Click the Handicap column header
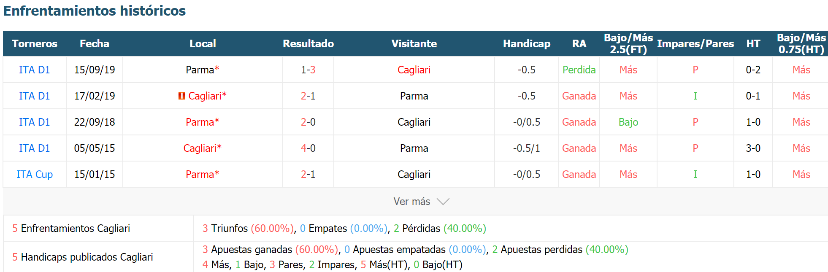The height and width of the screenshot is (272, 828). click(527, 43)
